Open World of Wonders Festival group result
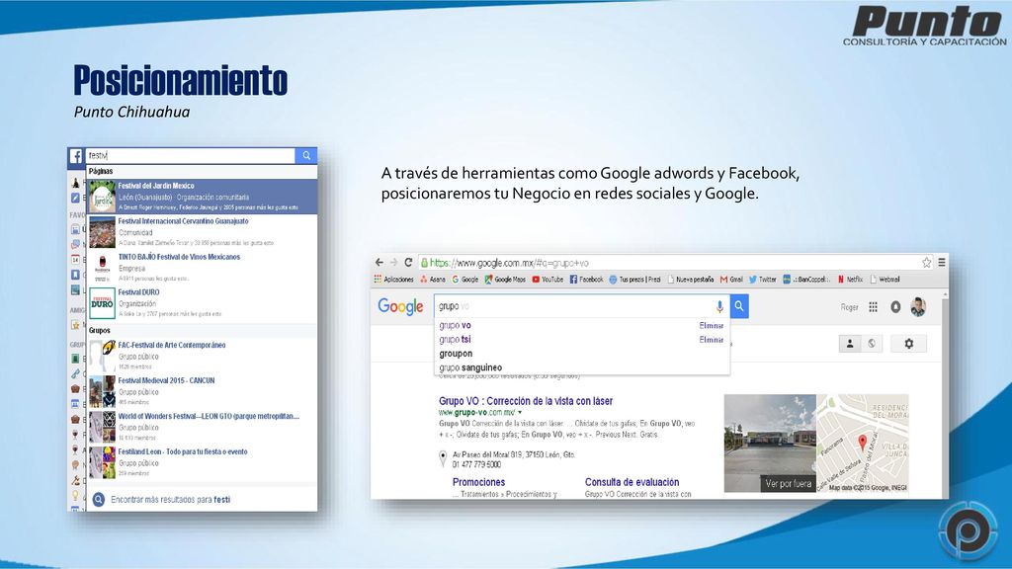Viewport: 1012px width, 569px height. pyautogui.click(x=202, y=427)
